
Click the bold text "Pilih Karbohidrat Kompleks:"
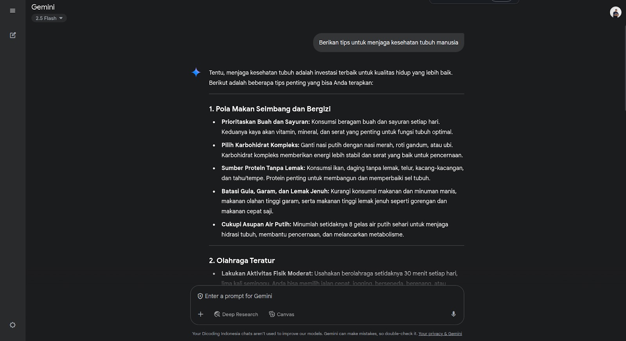(x=260, y=145)
